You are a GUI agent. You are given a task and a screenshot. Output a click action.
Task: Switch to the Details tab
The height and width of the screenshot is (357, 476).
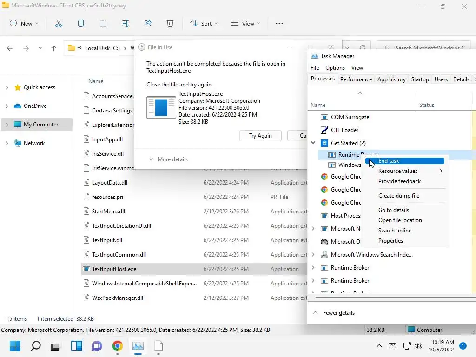click(x=461, y=79)
